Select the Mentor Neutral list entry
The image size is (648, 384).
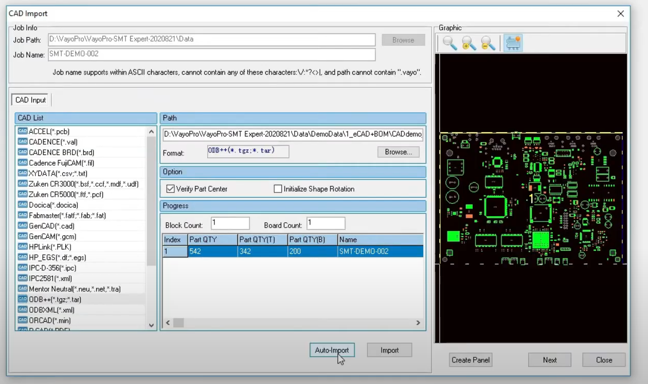point(75,289)
